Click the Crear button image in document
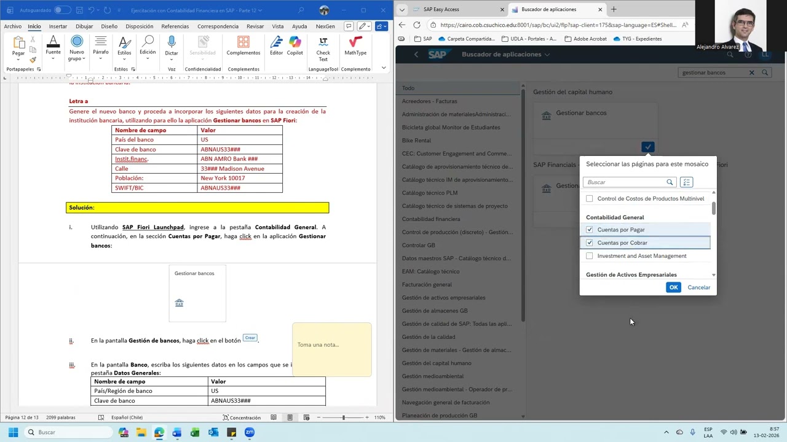Image resolution: width=787 pixels, height=442 pixels. (x=250, y=338)
